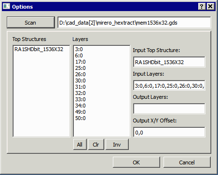
Task: Open the title bar help question mark
Action: (x=202, y=7)
